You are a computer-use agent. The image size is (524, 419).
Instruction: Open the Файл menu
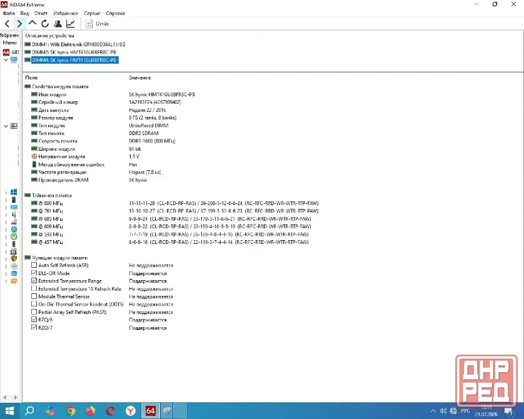coord(9,13)
